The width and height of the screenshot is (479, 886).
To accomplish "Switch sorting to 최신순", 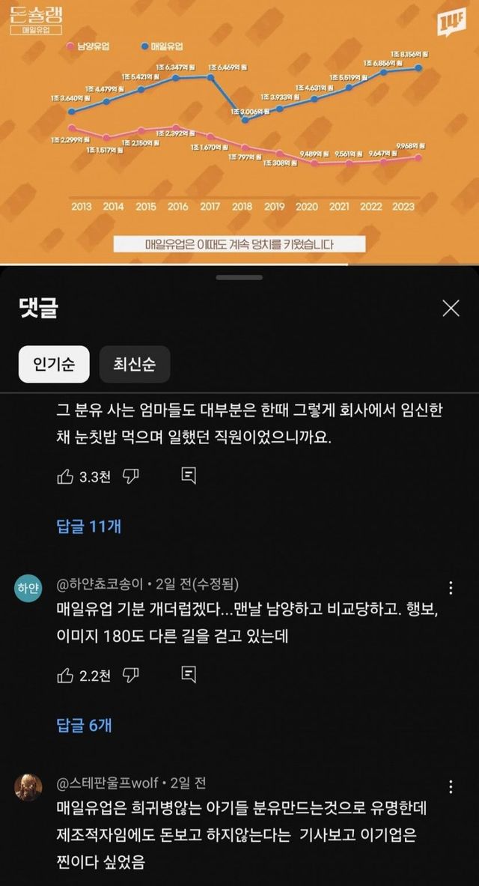I will point(135,365).
